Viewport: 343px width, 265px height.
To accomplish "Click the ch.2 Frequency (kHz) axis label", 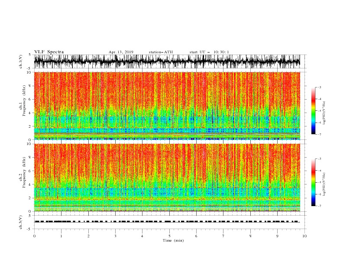I will [23, 172].
